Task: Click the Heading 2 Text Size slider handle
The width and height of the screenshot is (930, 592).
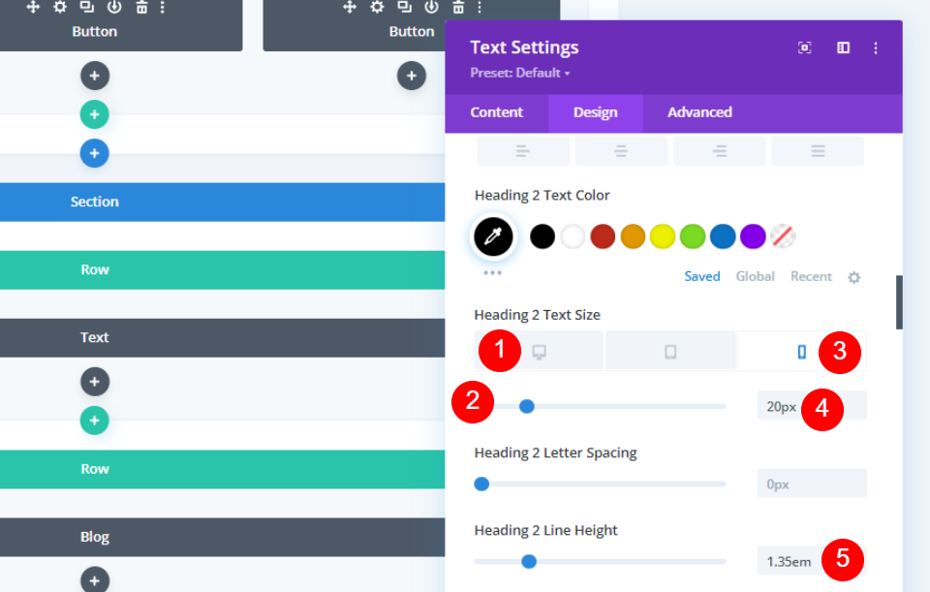Action: pos(527,406)
